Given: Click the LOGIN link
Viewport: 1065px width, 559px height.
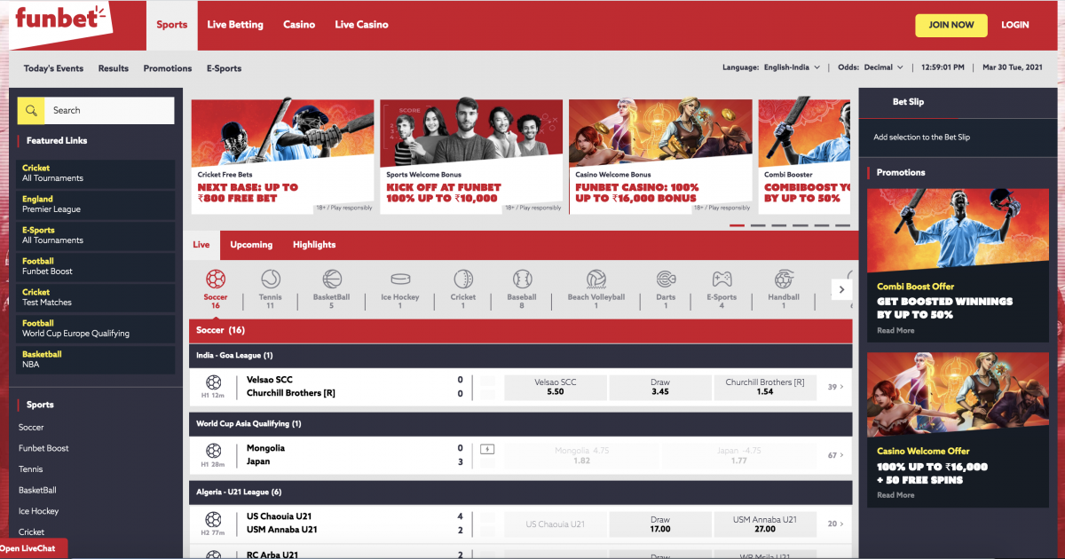Looking at the screenshot, I should [1014, 25].
